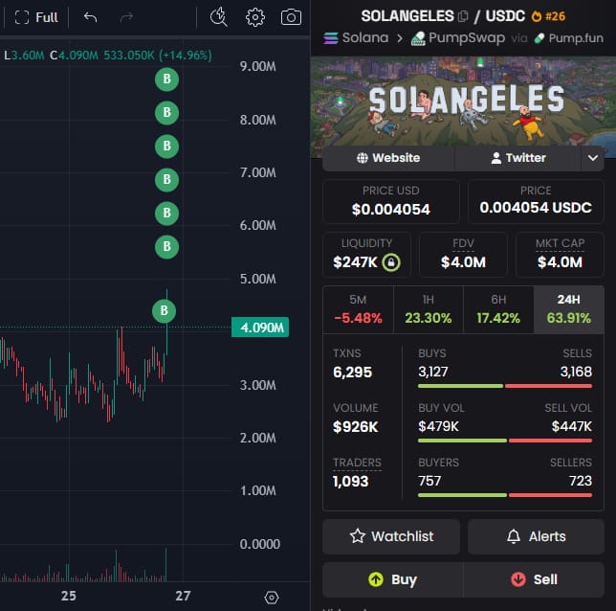Open the Website link
This screenshot has height=611, width=616.
pos(388,158)
